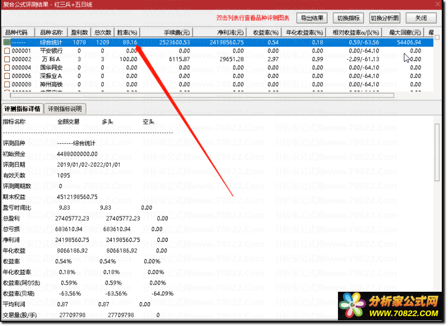Select the 深振业A row name
Viewport: 448px width, 326px height.
click(51, 76)
